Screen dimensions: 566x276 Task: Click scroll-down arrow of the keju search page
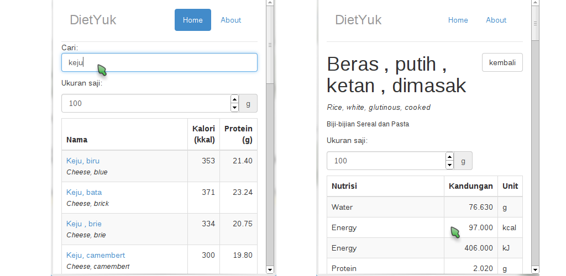click(270, 269)
